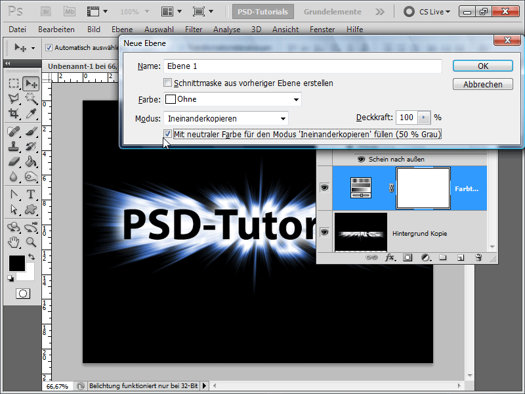Viewport: 525px width, 394px height.
Task: Select the Rectangular Marquee tool
Action: [x=14, y=83]
